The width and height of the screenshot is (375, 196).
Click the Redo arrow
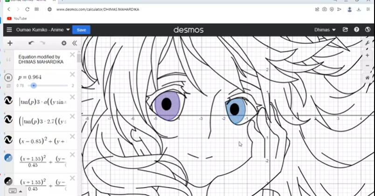coord(42,43)
